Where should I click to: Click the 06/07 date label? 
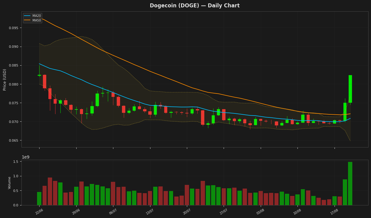tap(113, 212)
